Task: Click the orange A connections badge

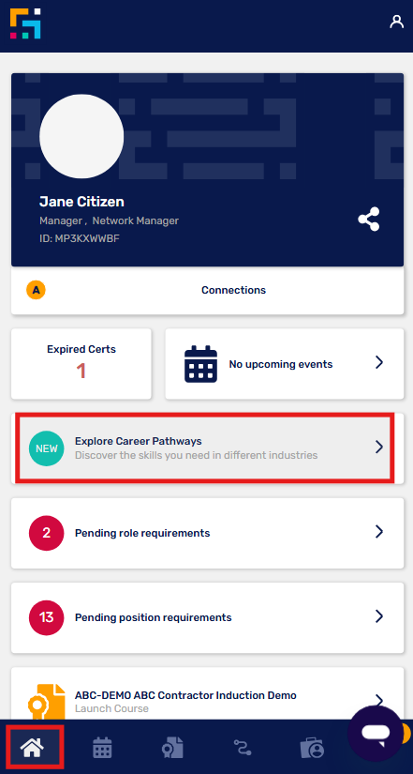Action: [36, 290]
